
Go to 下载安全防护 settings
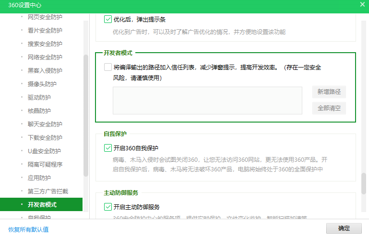click(45, 137)
